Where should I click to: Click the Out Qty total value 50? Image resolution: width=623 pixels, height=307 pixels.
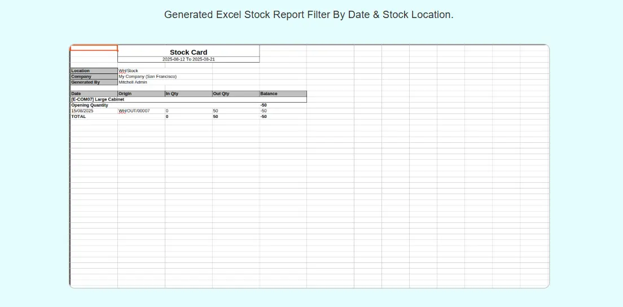click(x=216, y=117)
